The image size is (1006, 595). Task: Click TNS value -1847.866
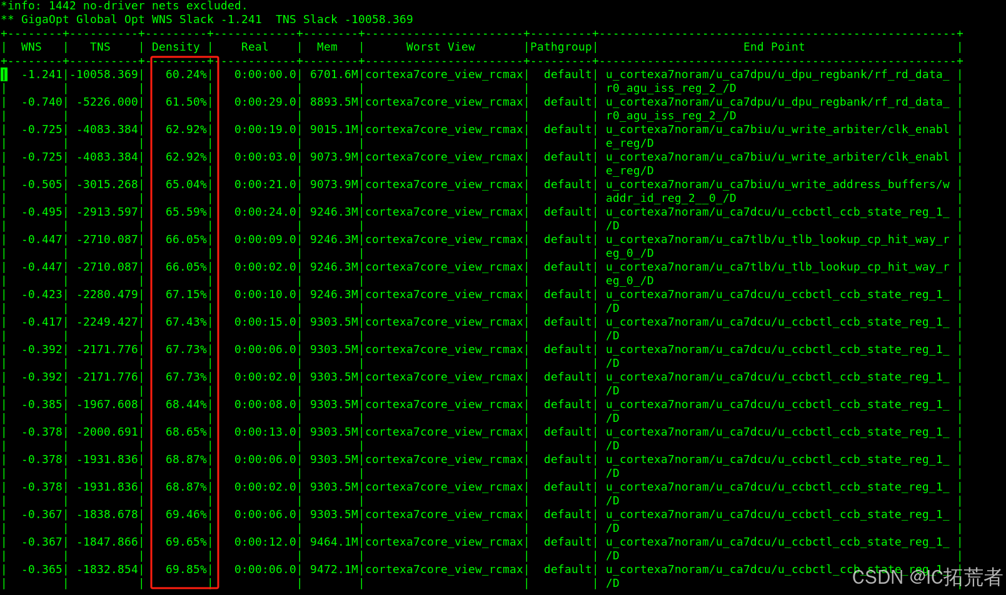tap(107, 542)
